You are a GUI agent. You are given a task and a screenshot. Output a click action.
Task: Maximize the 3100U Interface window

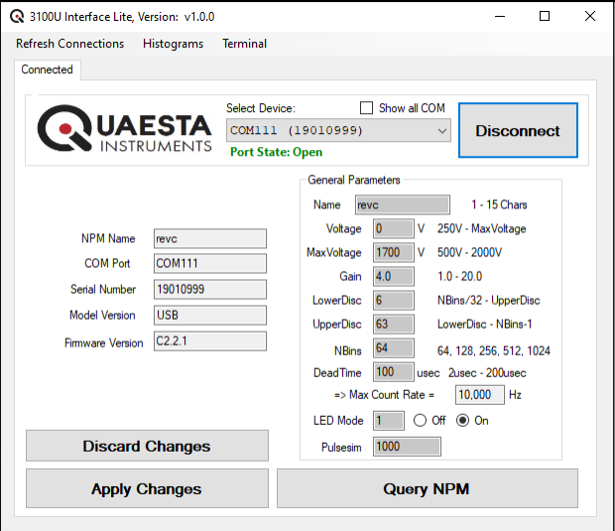[x=545, y=17]
